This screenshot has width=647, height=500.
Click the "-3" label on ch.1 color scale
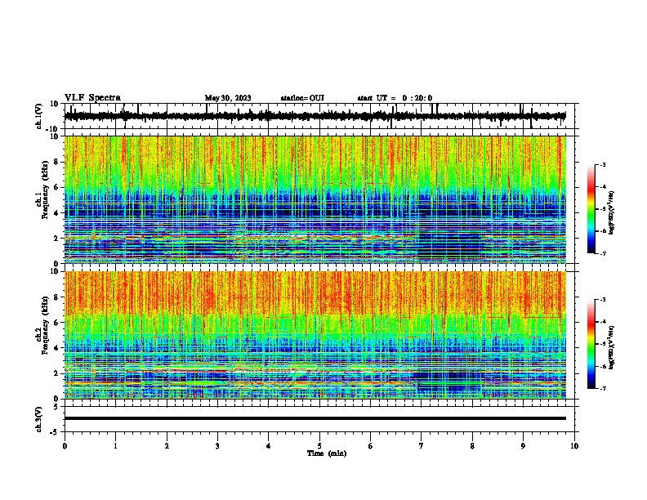(x=602, y=164)
